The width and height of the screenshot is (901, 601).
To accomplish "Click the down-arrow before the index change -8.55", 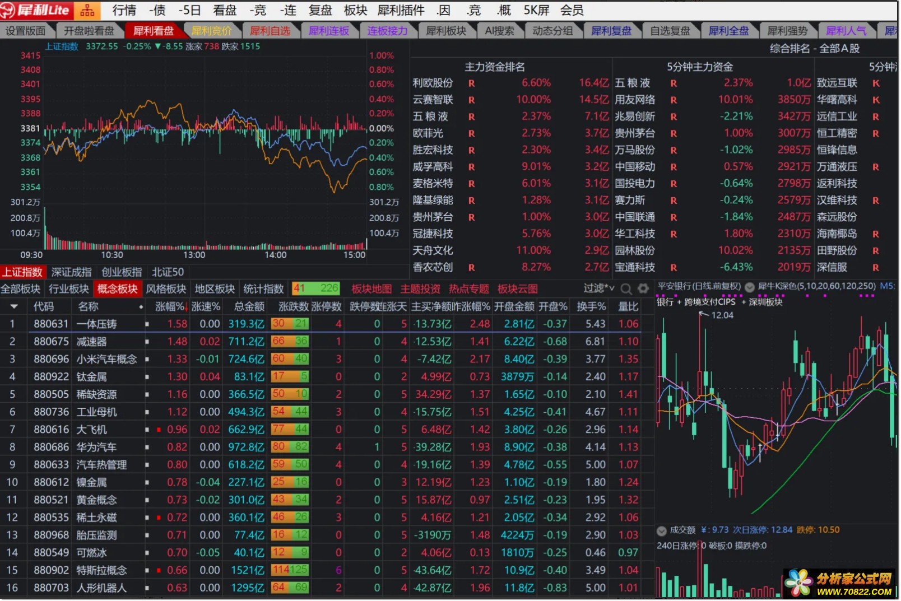I will pos(158,46).
